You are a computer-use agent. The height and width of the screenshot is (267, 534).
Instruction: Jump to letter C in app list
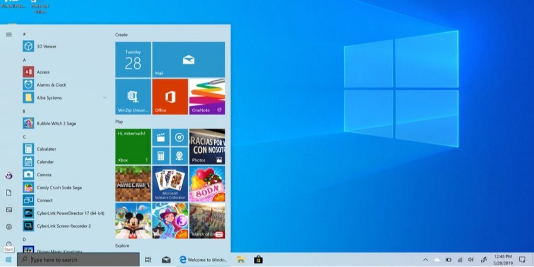(24, 137)
